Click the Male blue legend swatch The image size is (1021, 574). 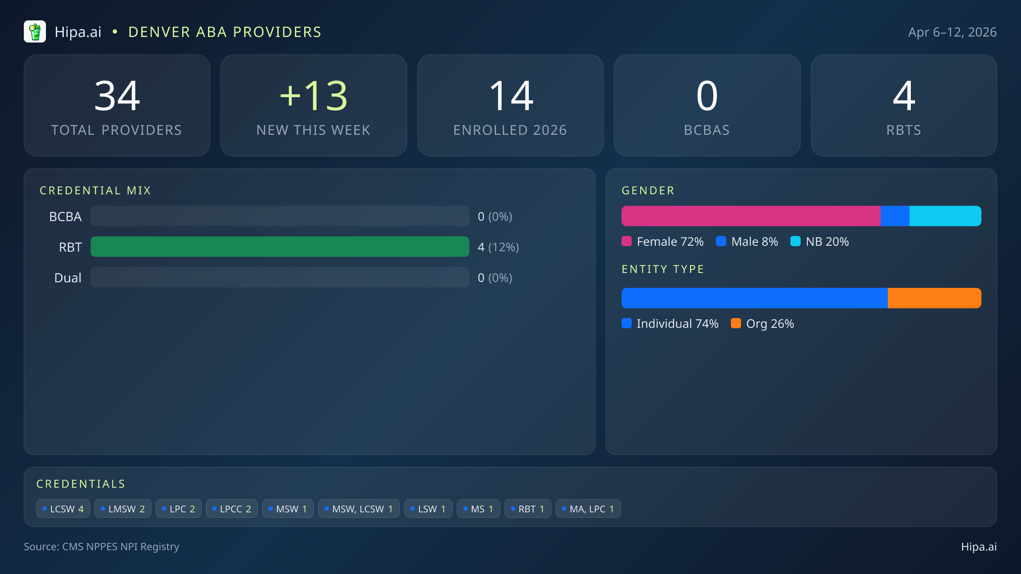[x=721, y=242]
